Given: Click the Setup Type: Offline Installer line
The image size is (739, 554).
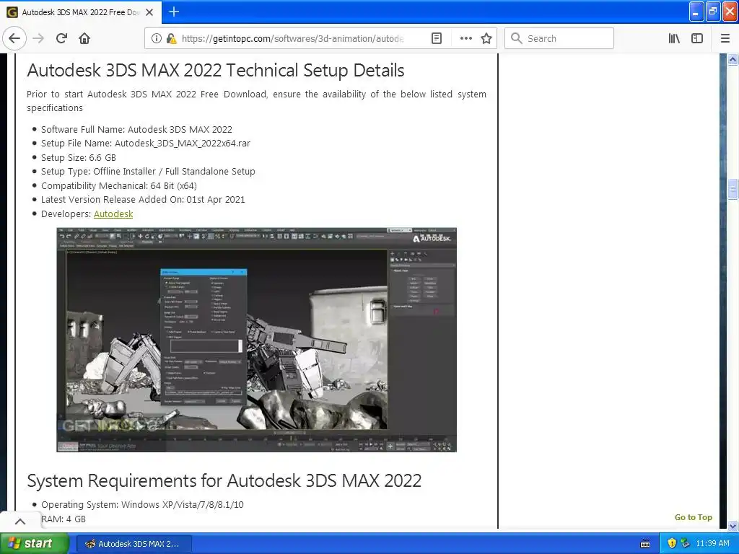Looking at the screenshot, I should tap(148, 172).
